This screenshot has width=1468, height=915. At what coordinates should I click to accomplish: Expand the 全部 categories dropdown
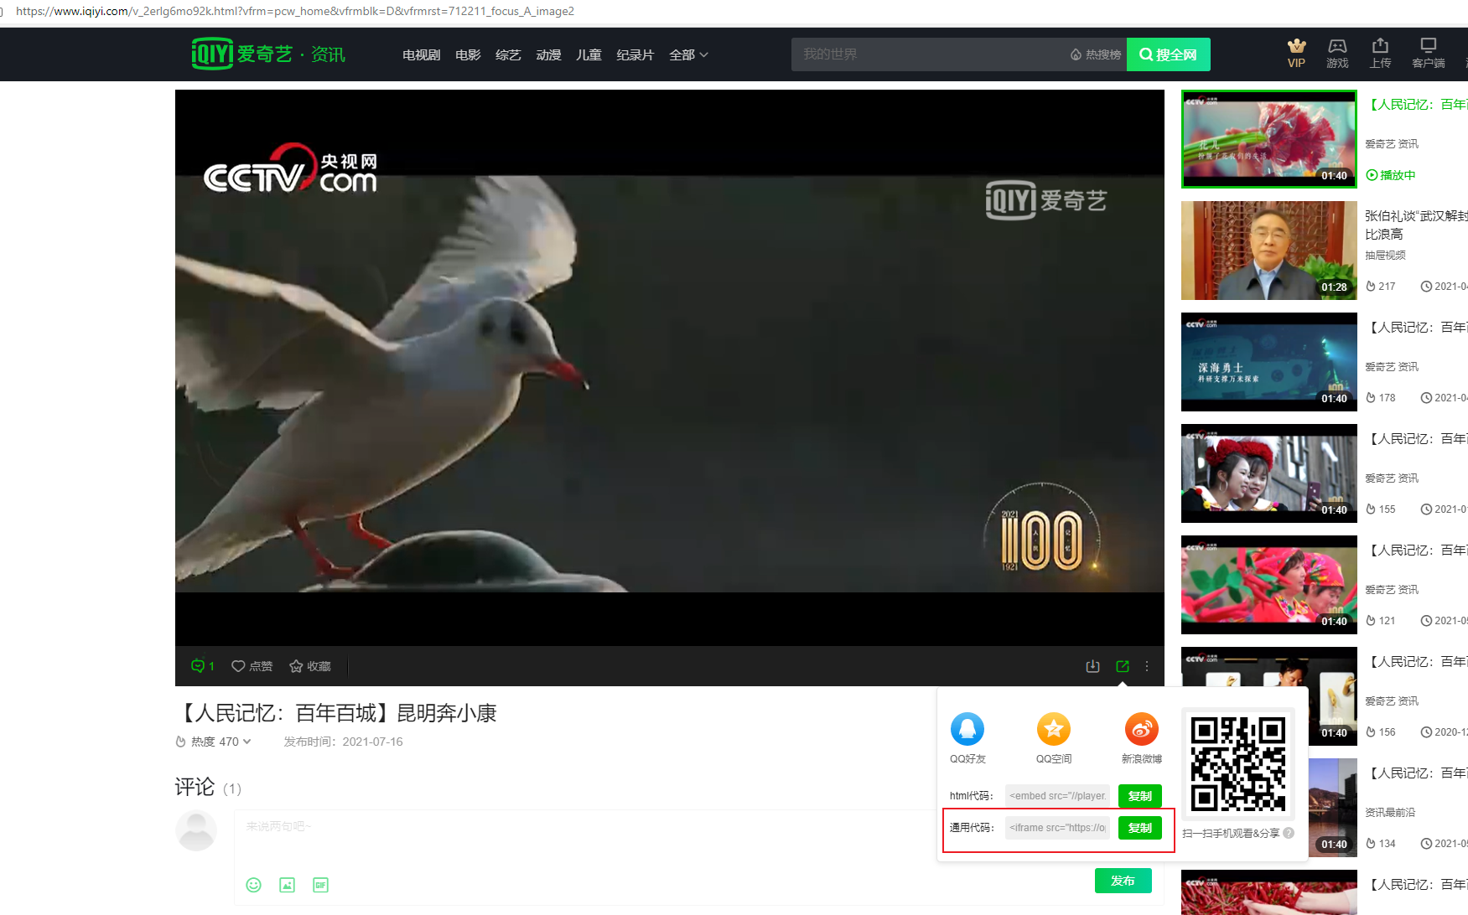pyautogui.click(x=688, y=54)
